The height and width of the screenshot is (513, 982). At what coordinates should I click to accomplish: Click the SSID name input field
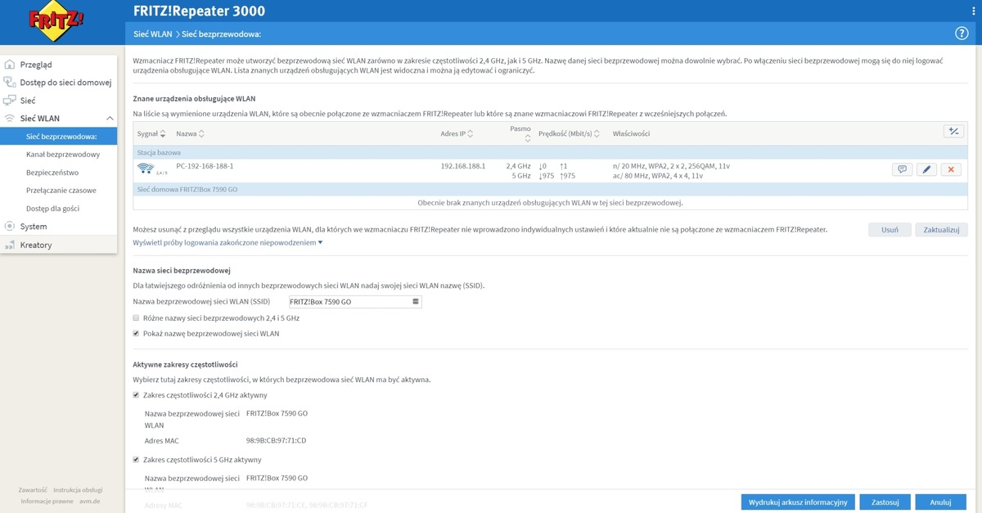(x=354, y=302)
